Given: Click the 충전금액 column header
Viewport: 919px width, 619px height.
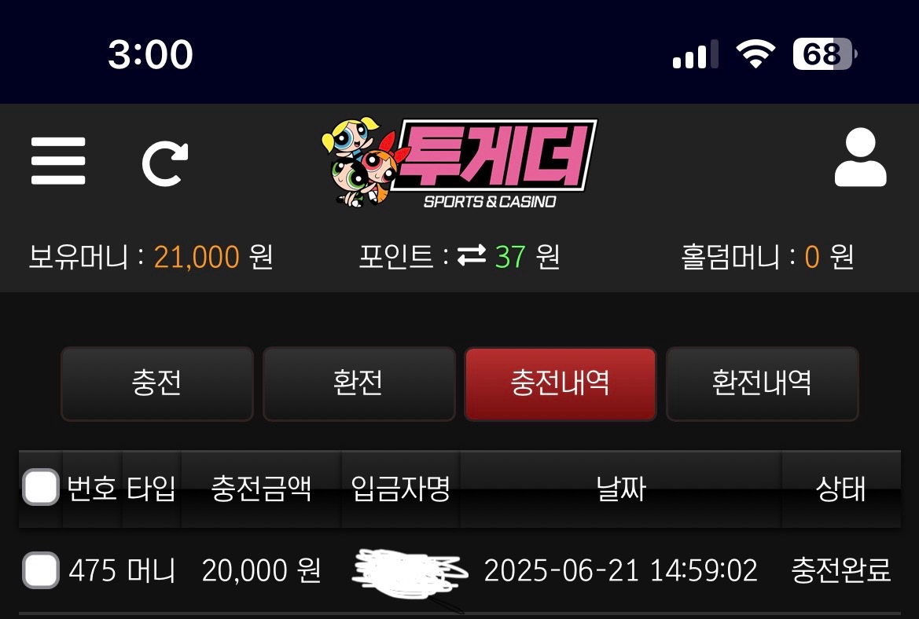Looking at the screenshot, I should click(261, 489).
